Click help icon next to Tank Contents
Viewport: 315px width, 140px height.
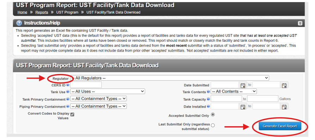click(208, 92)
